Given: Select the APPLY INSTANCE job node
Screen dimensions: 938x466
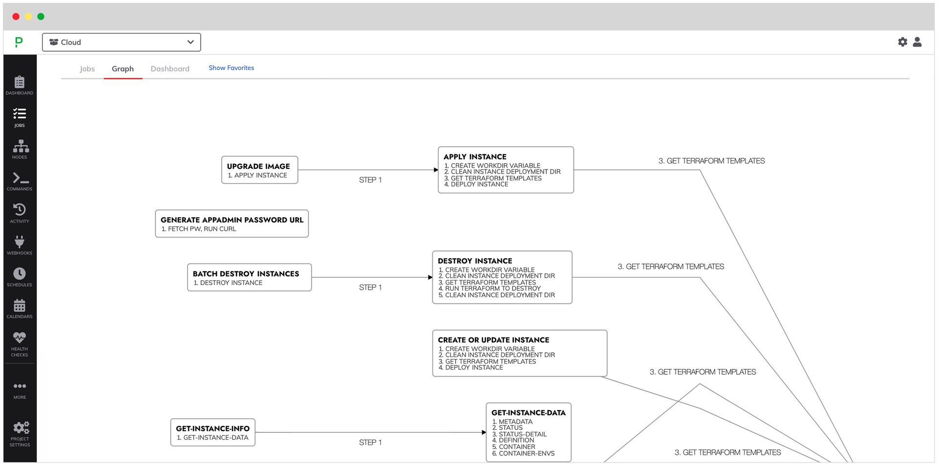Looking at the screenshot, I should [506, 169].
